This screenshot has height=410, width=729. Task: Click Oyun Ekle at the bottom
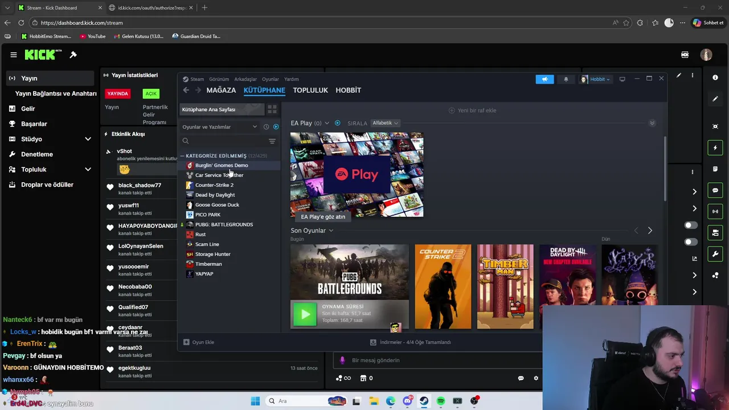tap(199, 342)
